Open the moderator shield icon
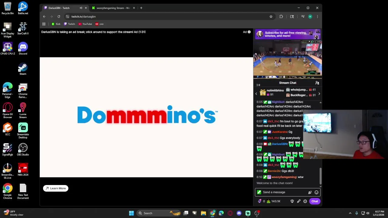The image size is (388, 218). pos(292,201)
